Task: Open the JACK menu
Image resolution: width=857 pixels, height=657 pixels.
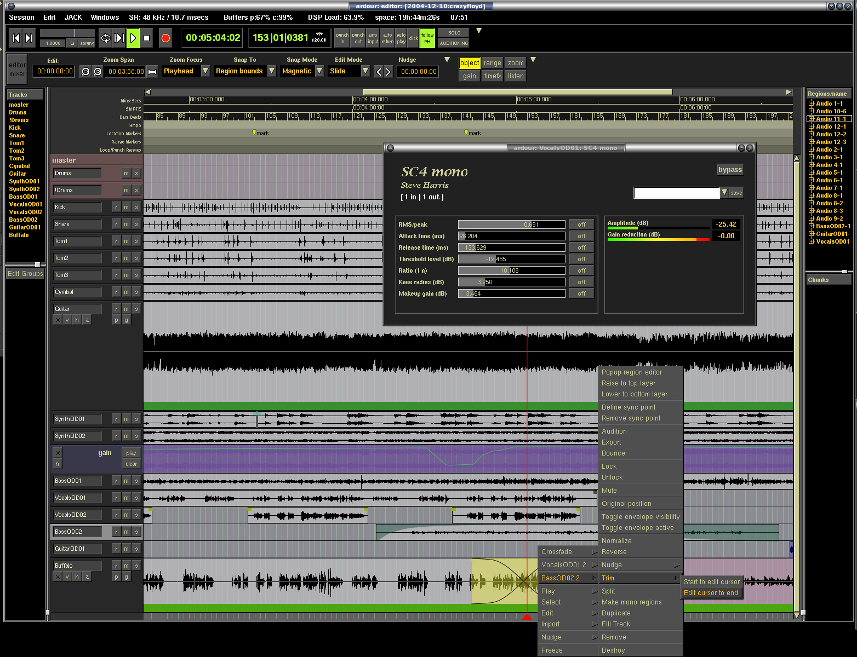Action: (73, 18)
